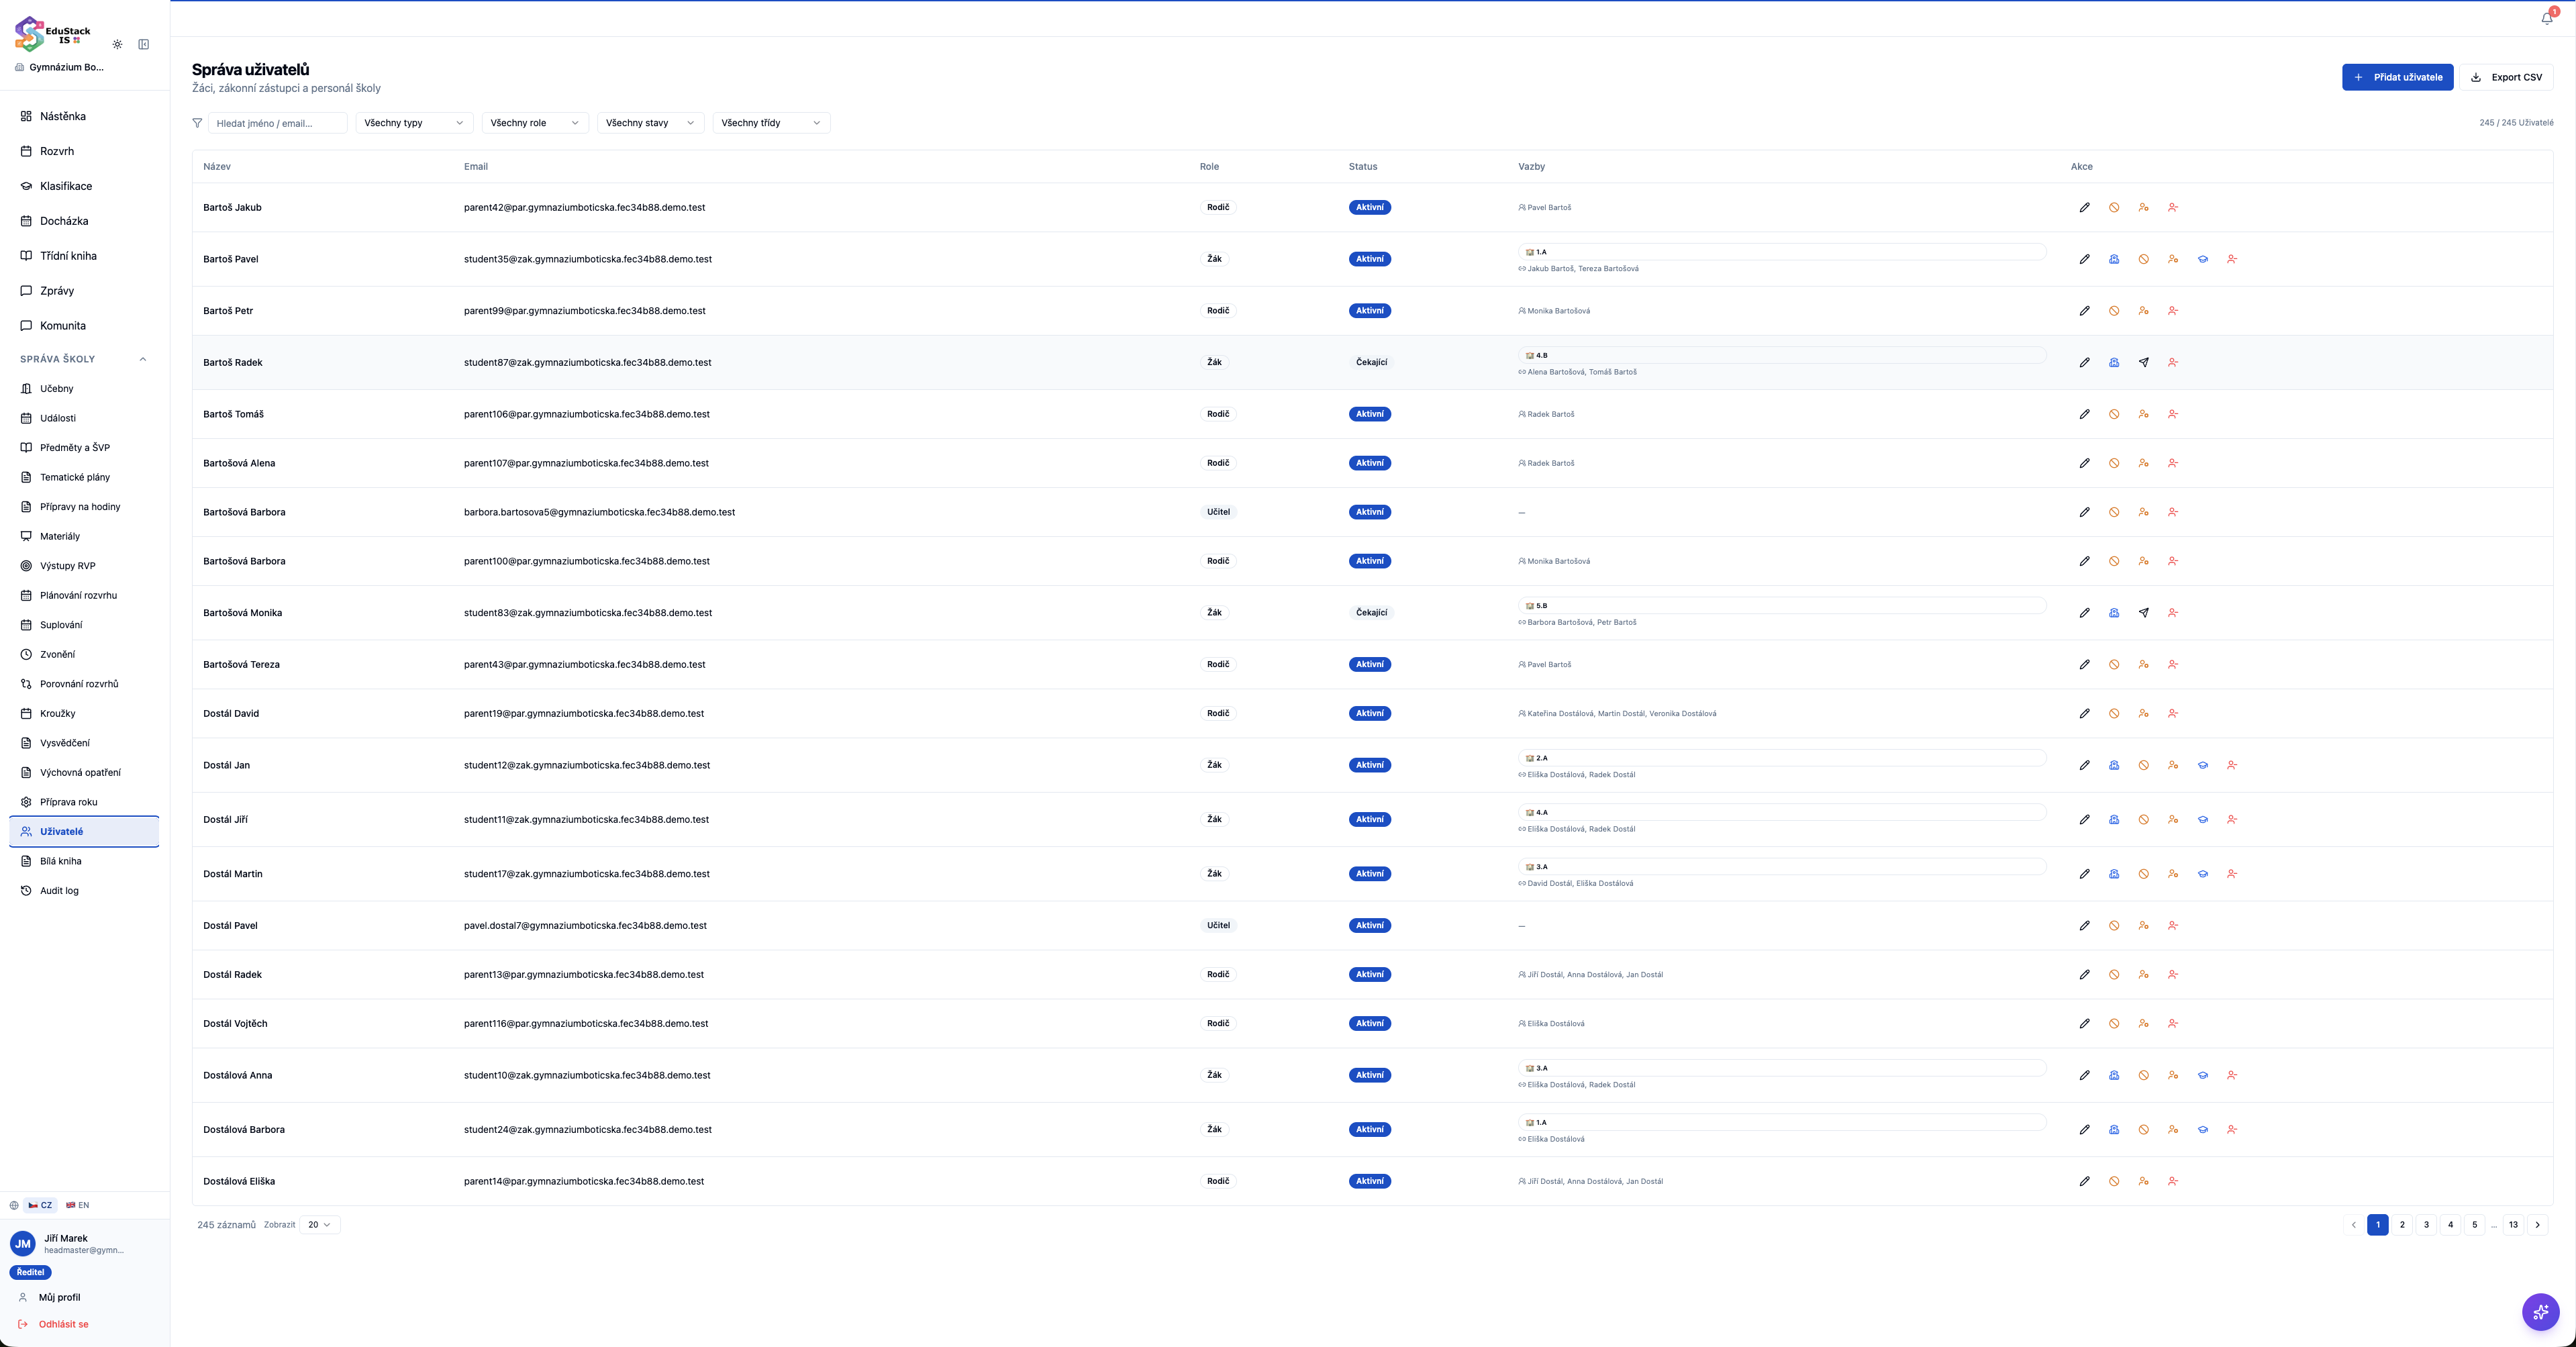Image resolution: width=2576 pixels, height=1347 pixels.
Task: Open Rozvrh in the sidebar
Action: tap(84, 151)
